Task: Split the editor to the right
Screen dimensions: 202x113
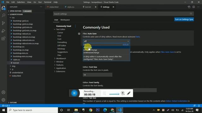Action: pos(193,7)
